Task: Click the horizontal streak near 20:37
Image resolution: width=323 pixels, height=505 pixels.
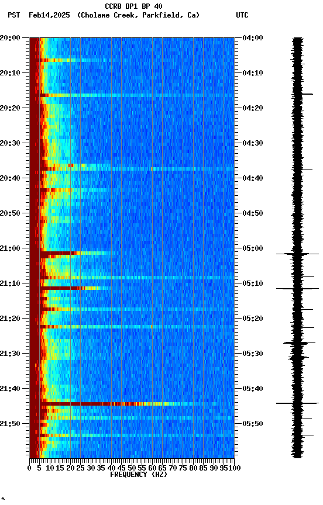Action: (137, 169)
